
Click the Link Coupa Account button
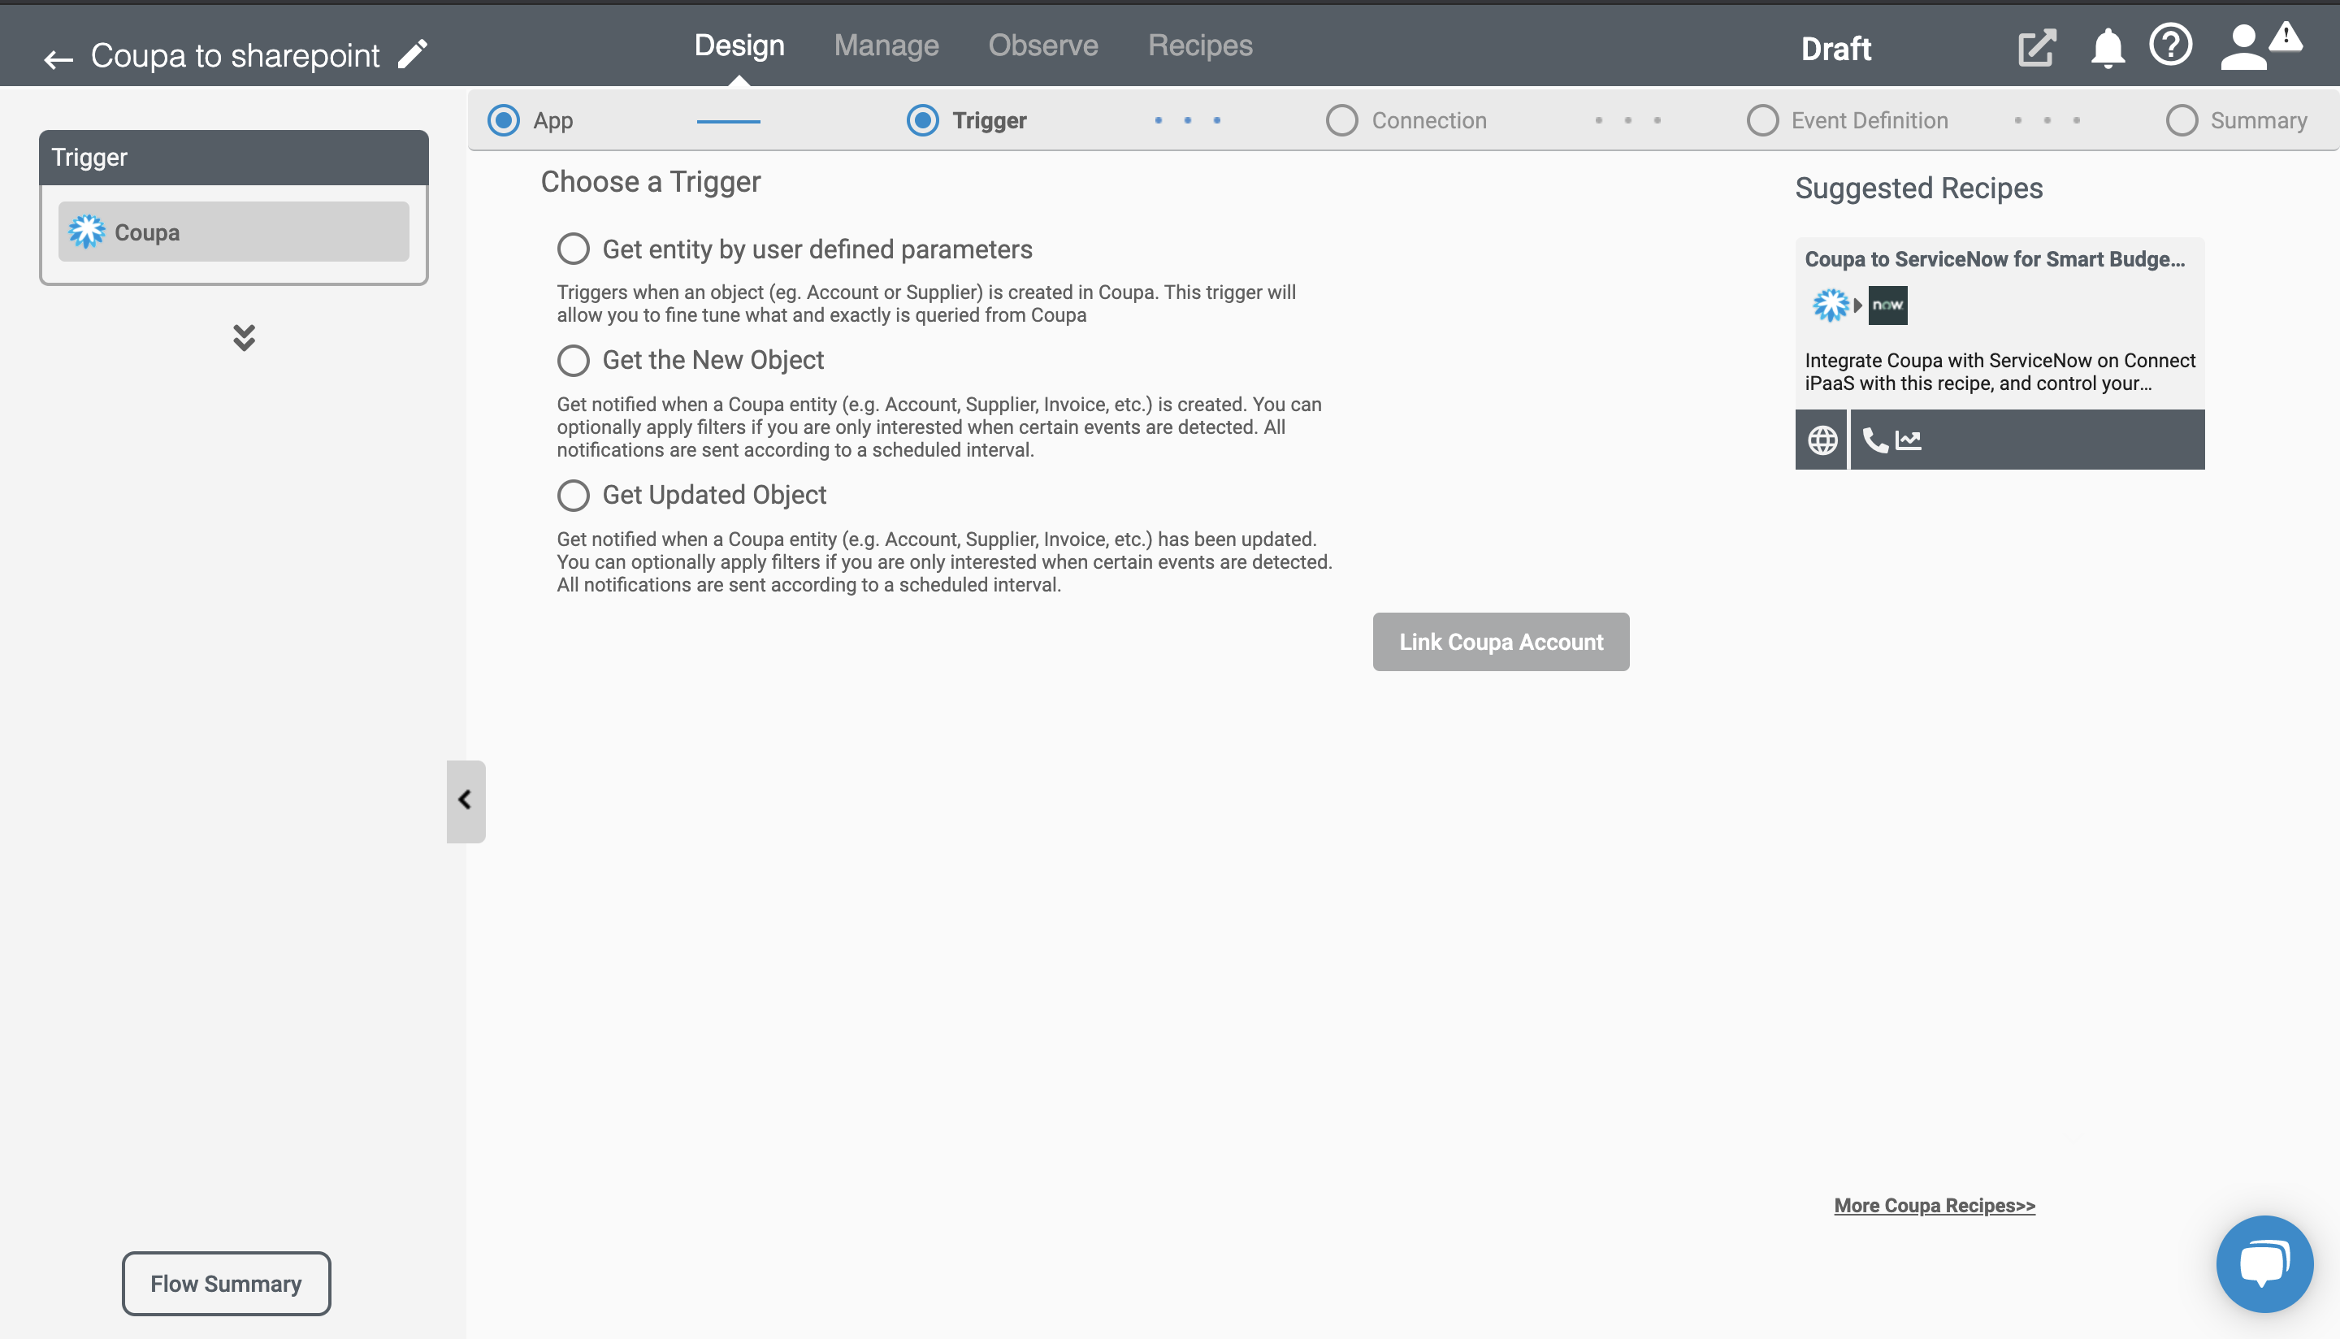[1501, 641]
